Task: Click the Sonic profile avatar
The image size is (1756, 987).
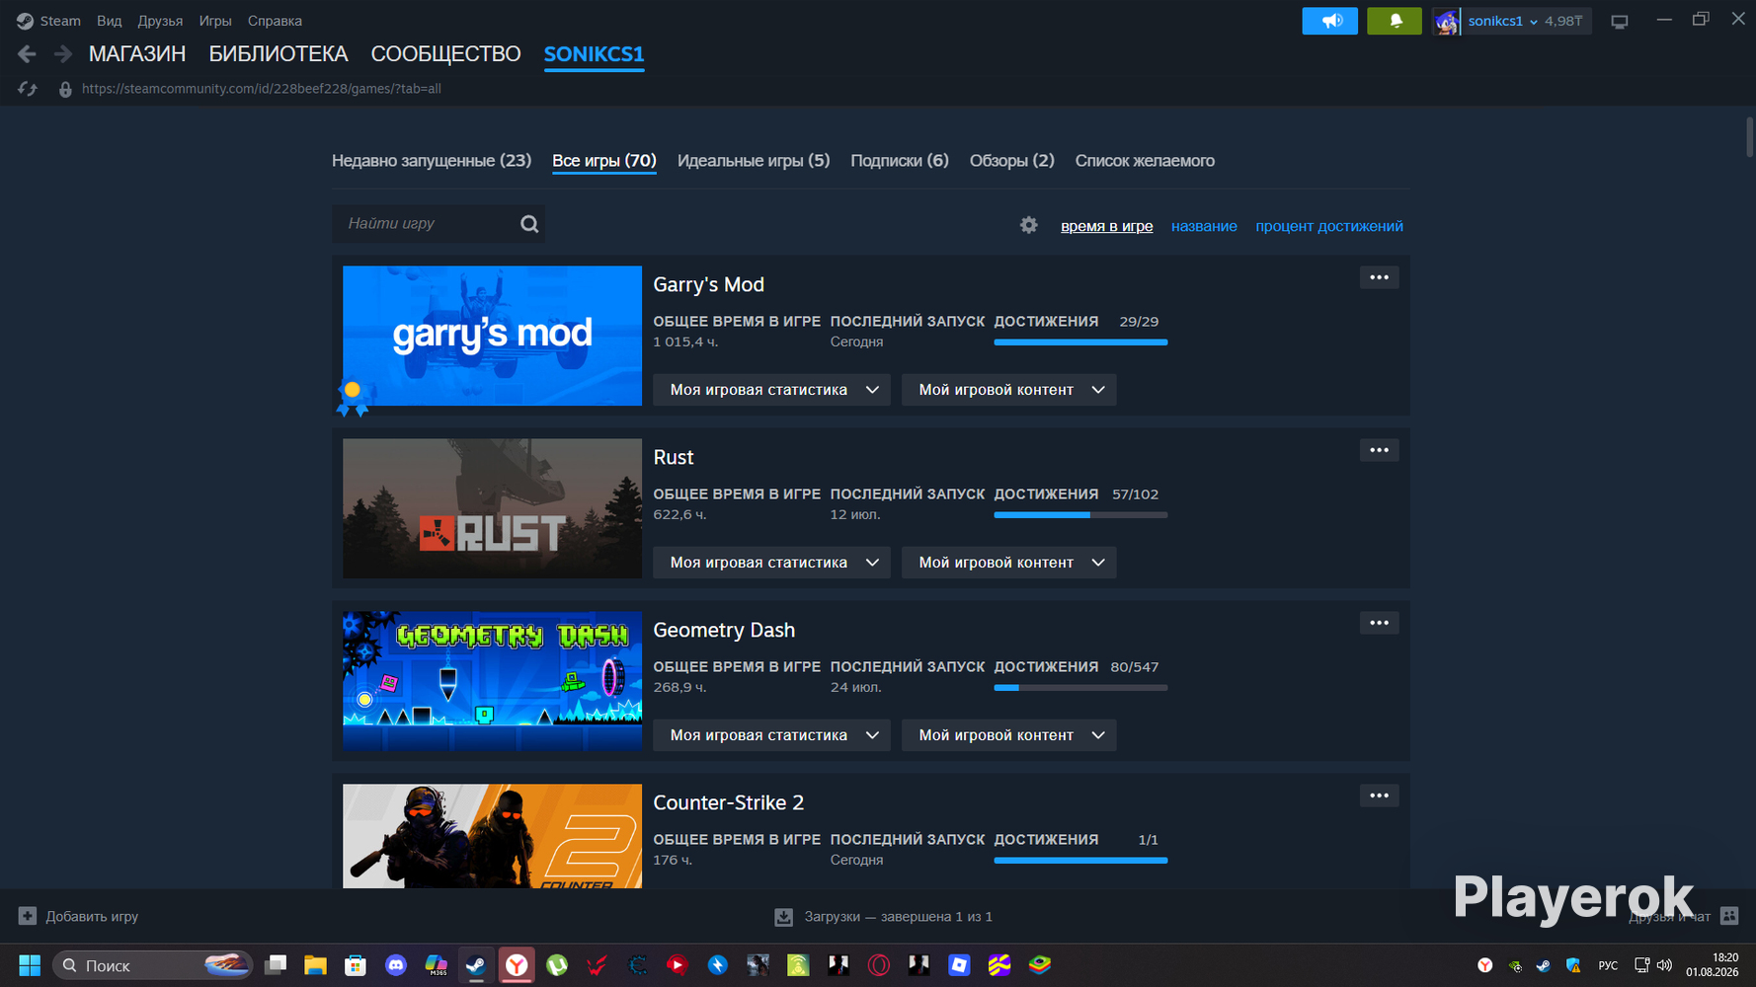Action: 1447,21
